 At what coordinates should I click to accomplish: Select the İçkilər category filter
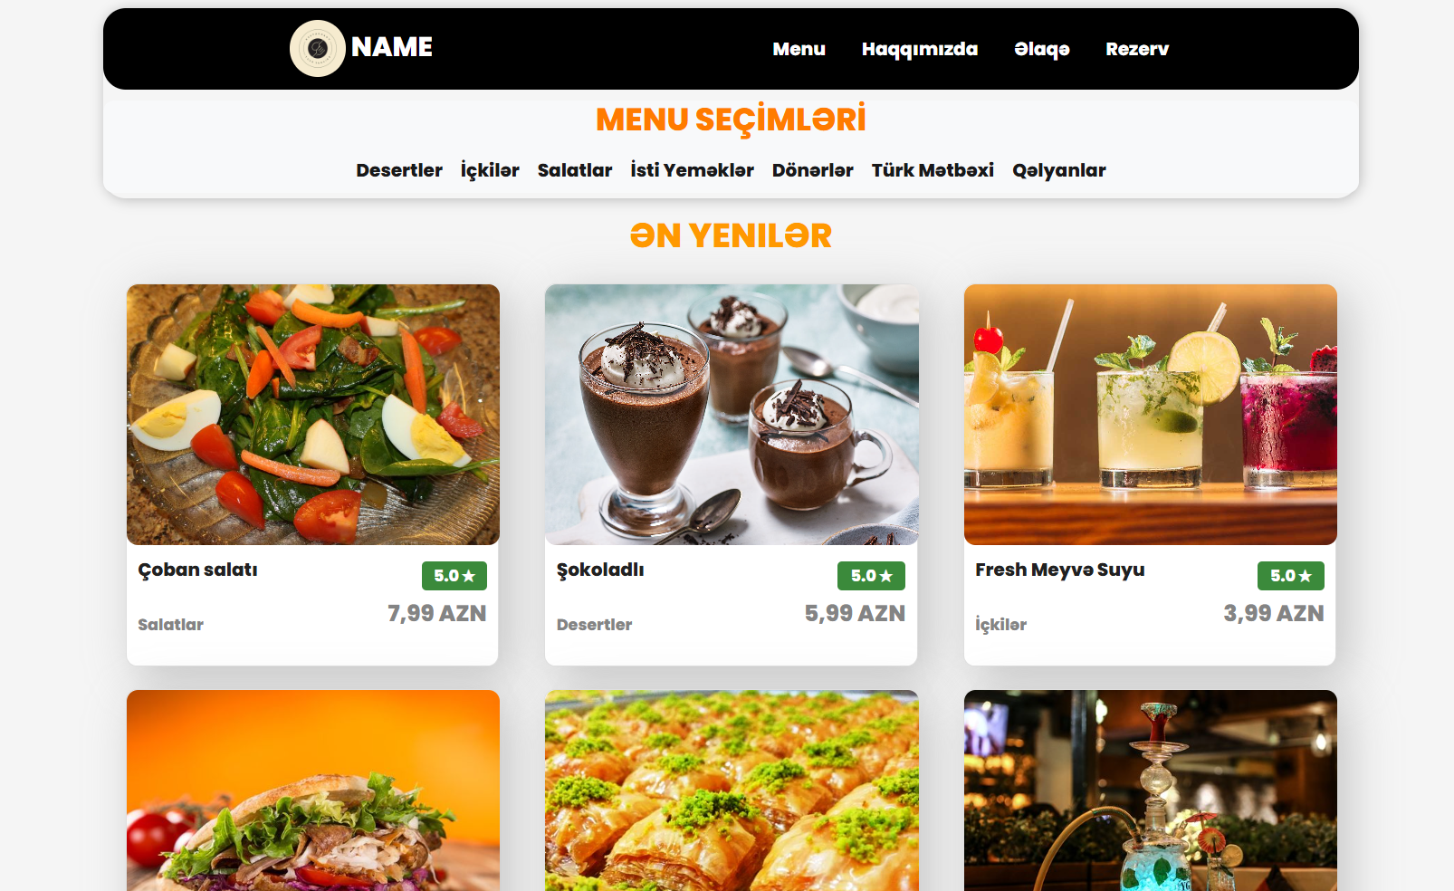(490, 170)
